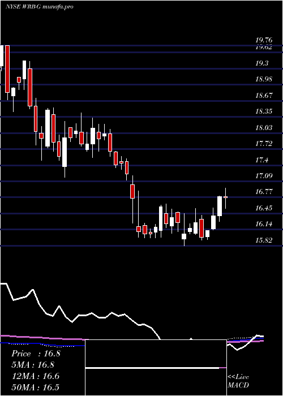Select the 16.45 price level label

click(264, 208)
